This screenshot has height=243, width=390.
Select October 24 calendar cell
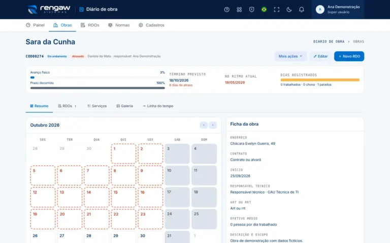pyautogui.click(x=177, y=219)
